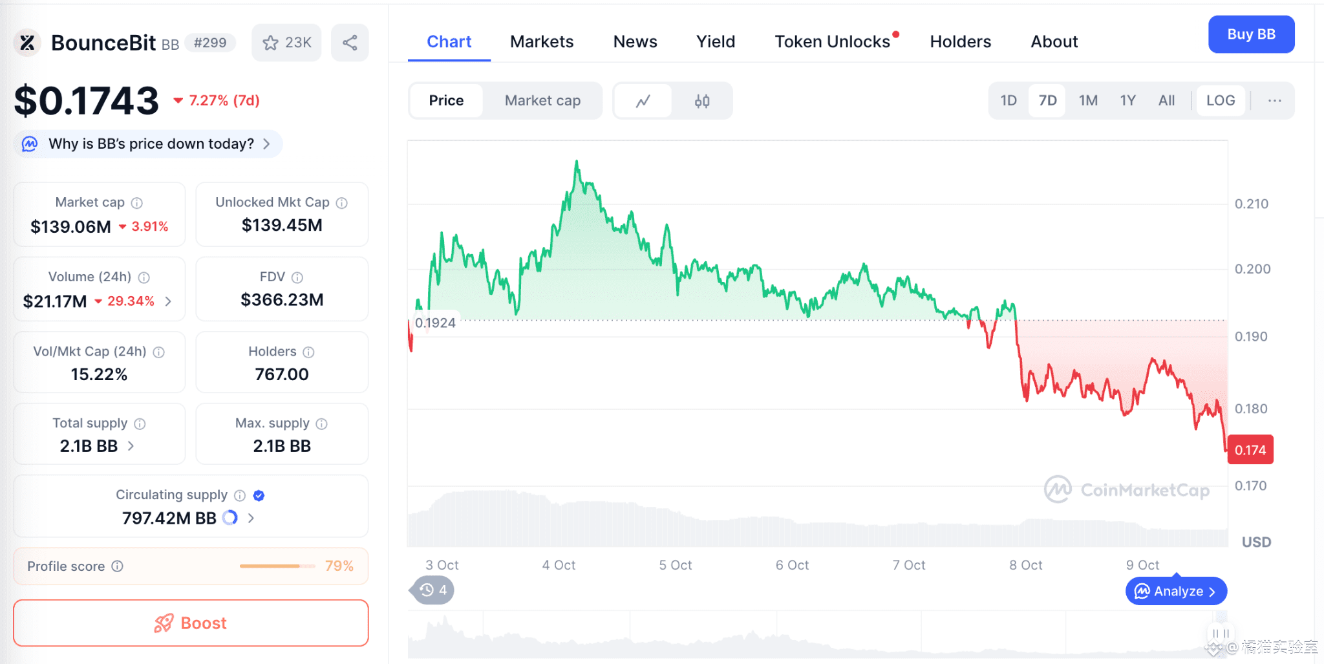Click the Buy BB button
The width and height of the screenshot is (1324, 664).
pyautogui.click(x=1251, y=34)
